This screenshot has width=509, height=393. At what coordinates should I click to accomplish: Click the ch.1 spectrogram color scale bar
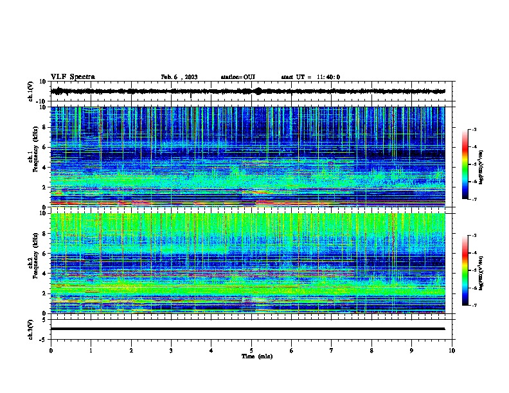[465, 164]
